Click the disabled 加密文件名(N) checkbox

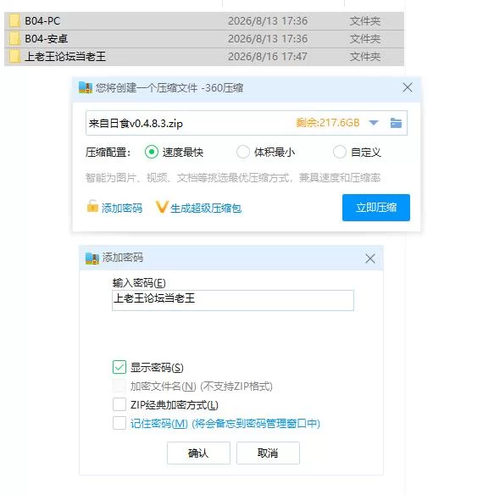pyautogui.click(x=119, y=387)
